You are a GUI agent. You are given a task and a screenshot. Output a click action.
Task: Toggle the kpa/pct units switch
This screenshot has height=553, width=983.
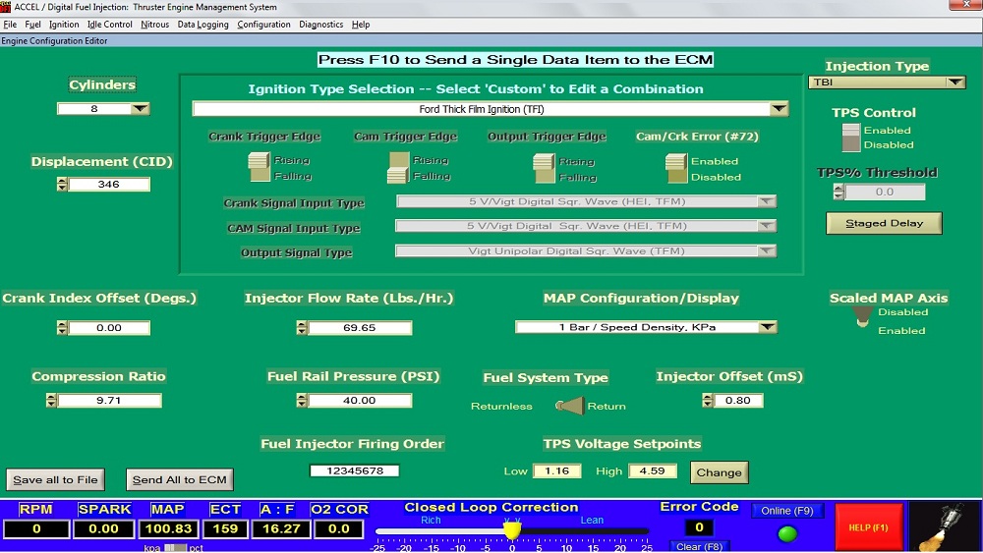175,548
